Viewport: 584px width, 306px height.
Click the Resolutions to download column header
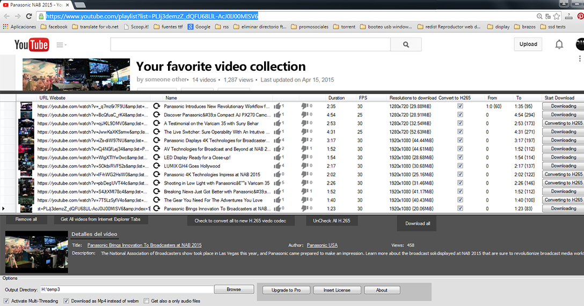coord(413,98)
